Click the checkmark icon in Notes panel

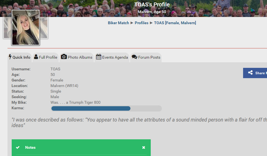18,147
